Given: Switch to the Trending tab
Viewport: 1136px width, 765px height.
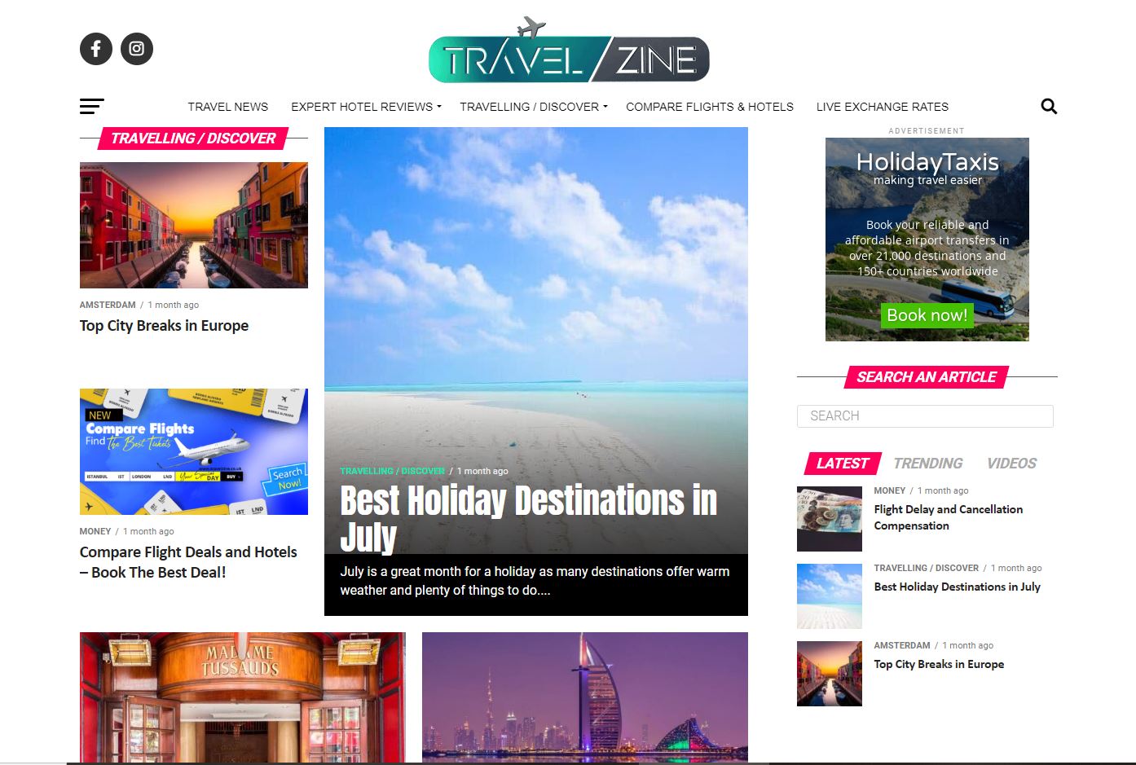Looking at the screenshot, I should click(x=928, y=464).
